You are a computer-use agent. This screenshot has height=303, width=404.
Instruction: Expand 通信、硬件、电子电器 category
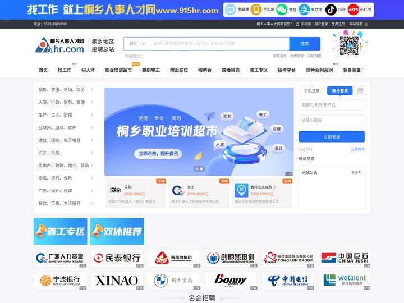click(65, 140)
